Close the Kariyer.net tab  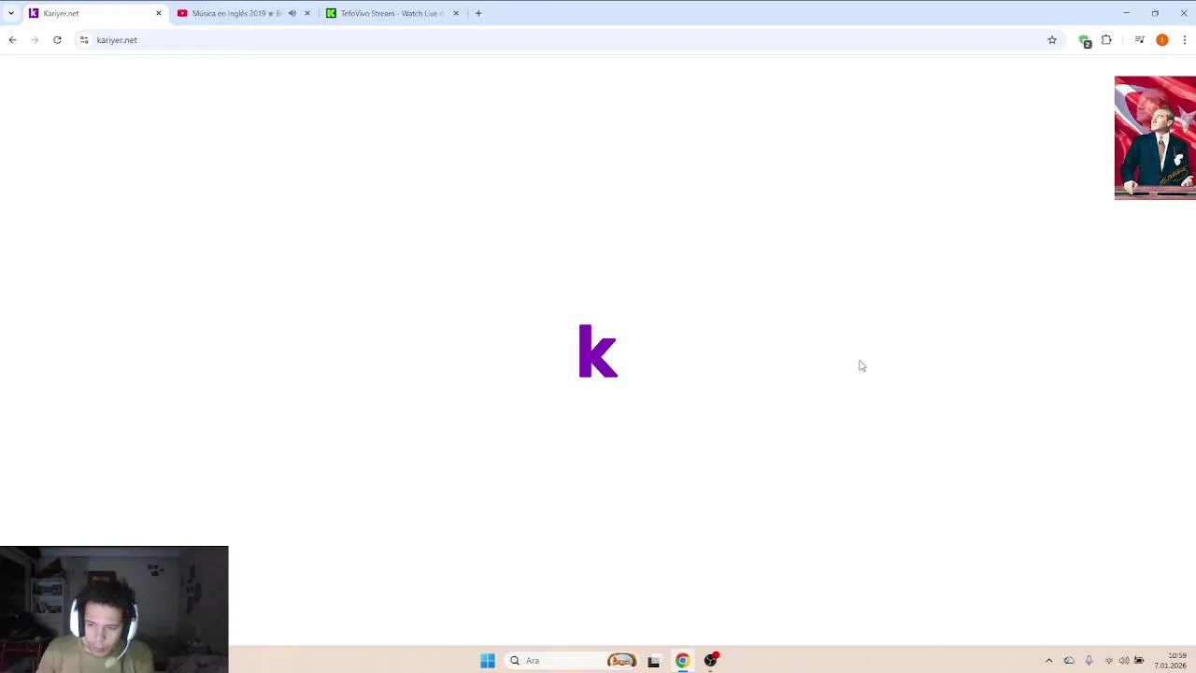click(x=158, y=13)
